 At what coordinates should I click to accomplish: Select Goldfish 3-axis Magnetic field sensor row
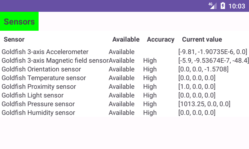coord(125,61)
